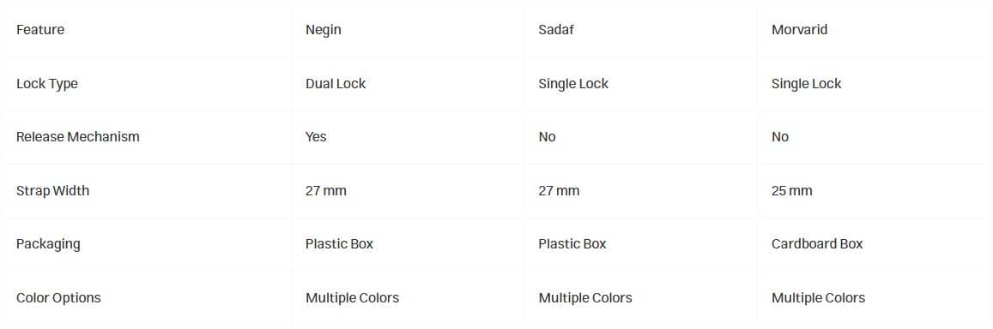Click Plastic Box under Sadaf column
The height and width of the screenshot is (329, 993).
pos(572,243)
